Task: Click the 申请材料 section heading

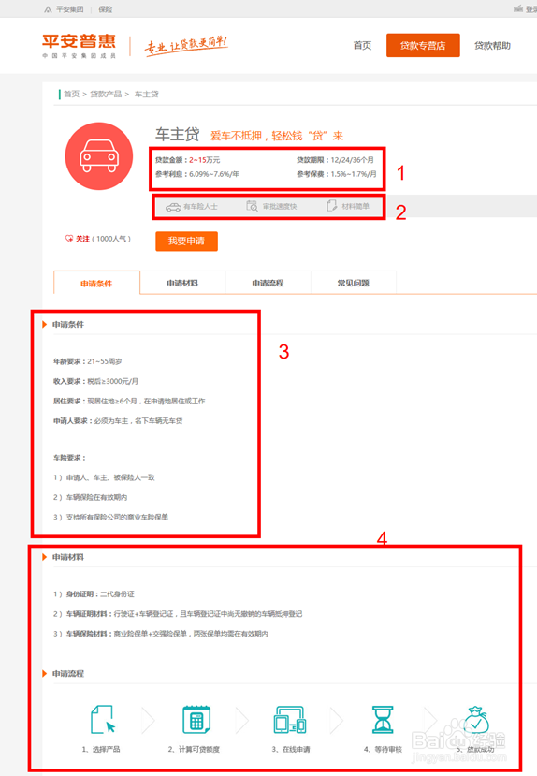Action: [x=67, y=557]
